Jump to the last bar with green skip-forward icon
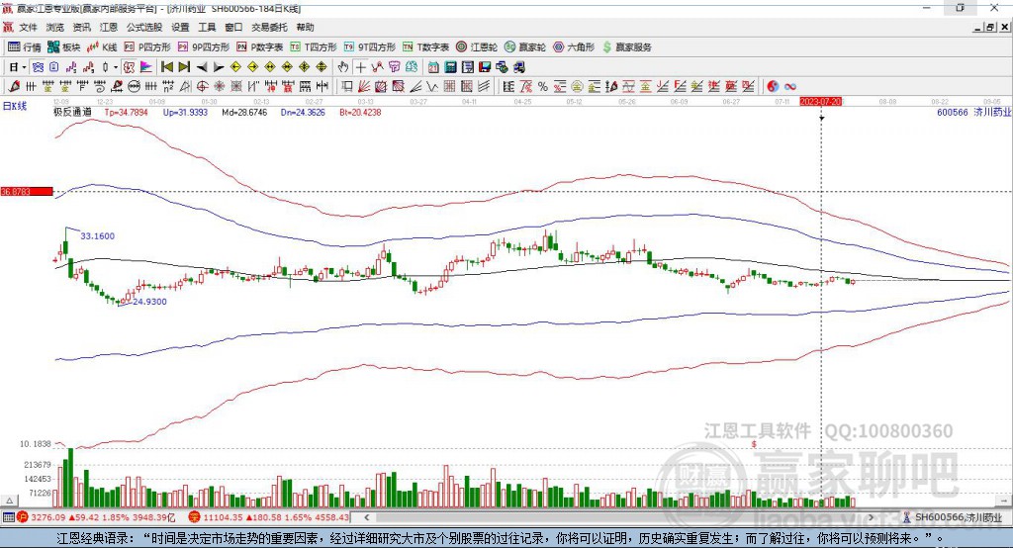This screenshot has width=1013, height=548. (184, 67)
